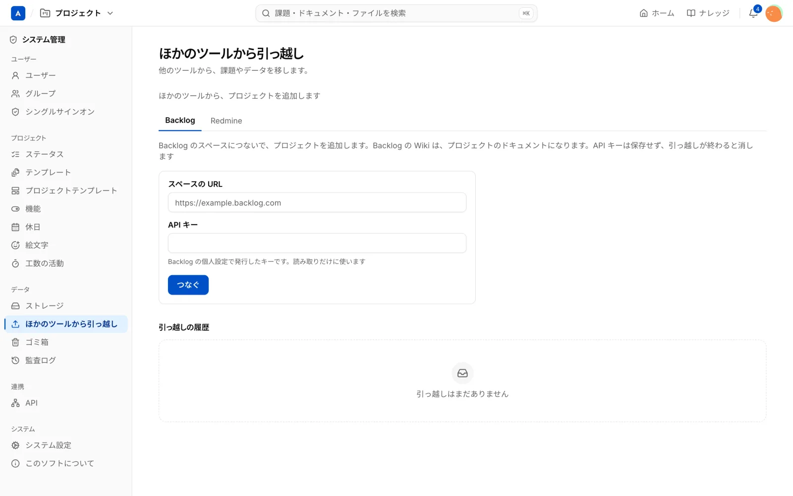793x496 pixels.
Task: Open ユーザー person icon in sidebar
Action: (x=15, y=75)
